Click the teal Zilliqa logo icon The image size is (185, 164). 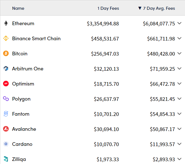click(6, 159)
